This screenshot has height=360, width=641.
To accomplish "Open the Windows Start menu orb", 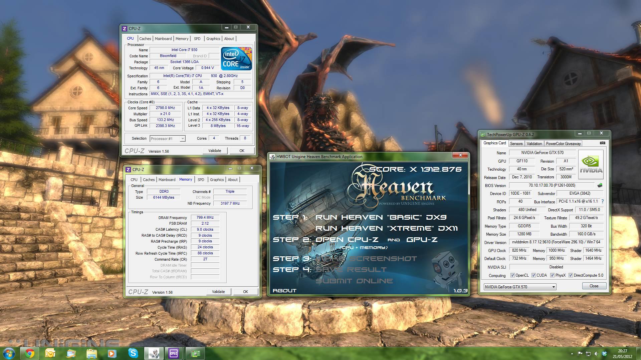I will (x=9, y=353).
